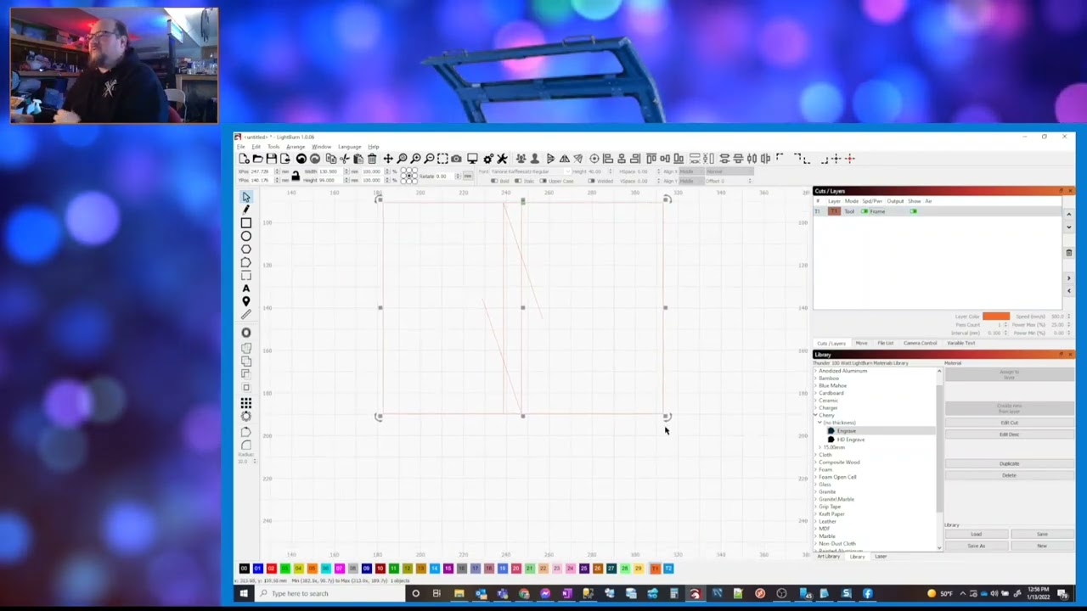The height and width of the screenshot is (611, 1087).
Task: Click the Edit Desc button
Action: click(1009, 434)
